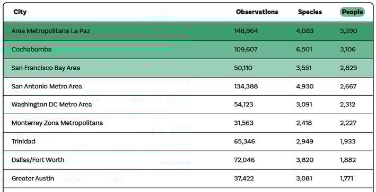Screen dimensions: 376x192
Task: Open the Greater Austin row
Action: (x=188, y=178)
